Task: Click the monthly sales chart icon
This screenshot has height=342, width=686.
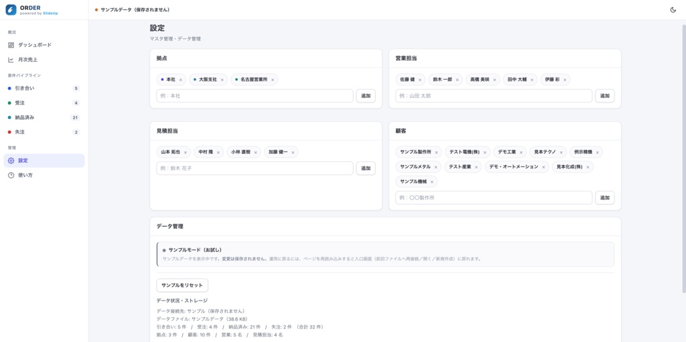Action: (11, 60)
